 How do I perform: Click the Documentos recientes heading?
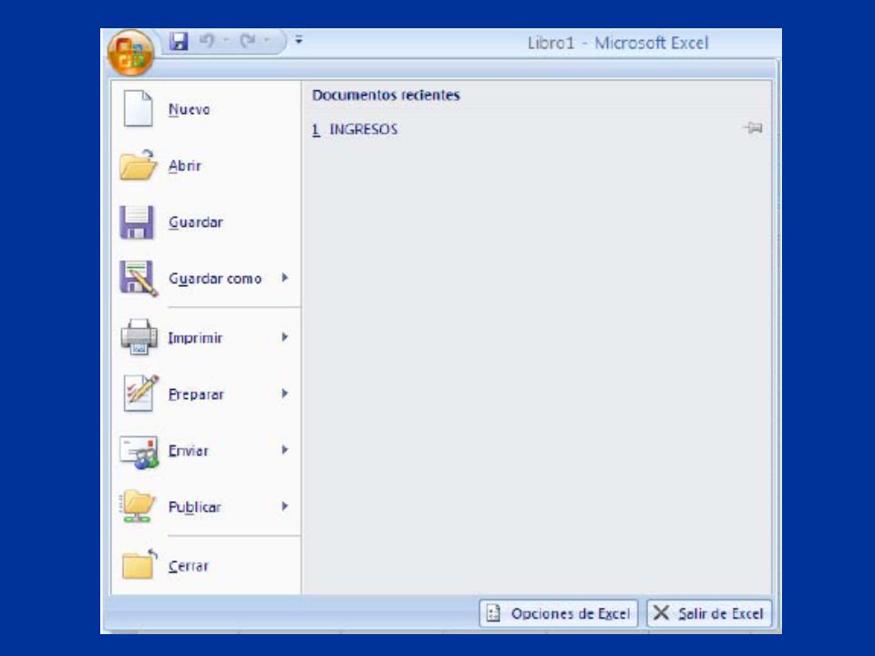click(x=386, y=95)
